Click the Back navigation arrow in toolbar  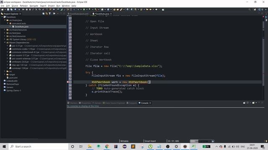pyautogui.click(x=151, y=10)
